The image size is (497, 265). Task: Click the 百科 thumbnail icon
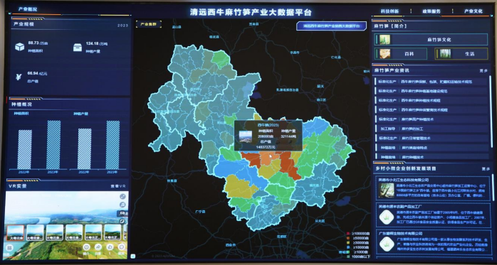point(384,54)
